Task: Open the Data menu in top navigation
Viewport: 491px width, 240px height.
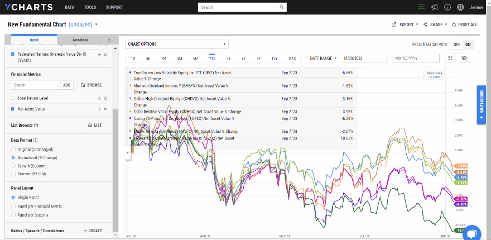Action: pos(70,7)
